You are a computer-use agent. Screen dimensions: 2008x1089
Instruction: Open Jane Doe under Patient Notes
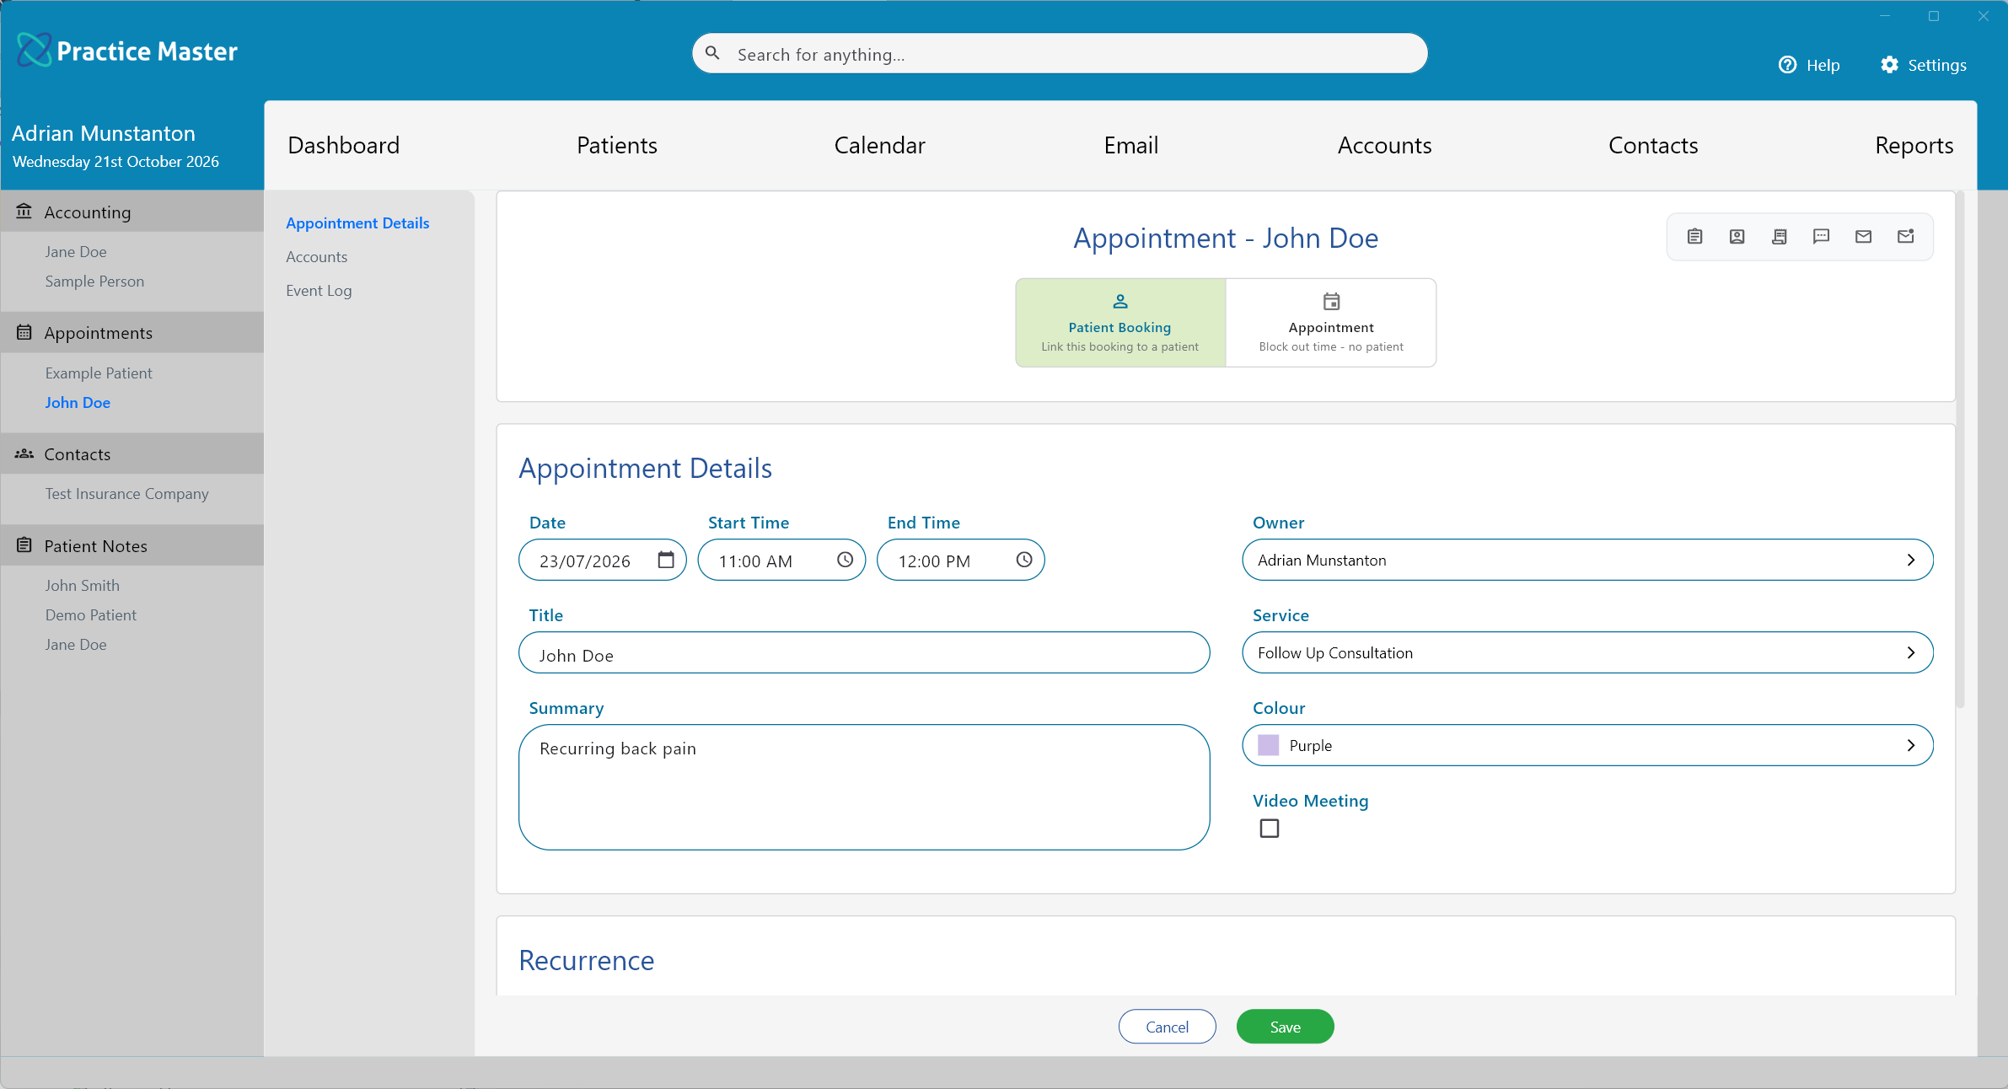click(x=76, y=644)
